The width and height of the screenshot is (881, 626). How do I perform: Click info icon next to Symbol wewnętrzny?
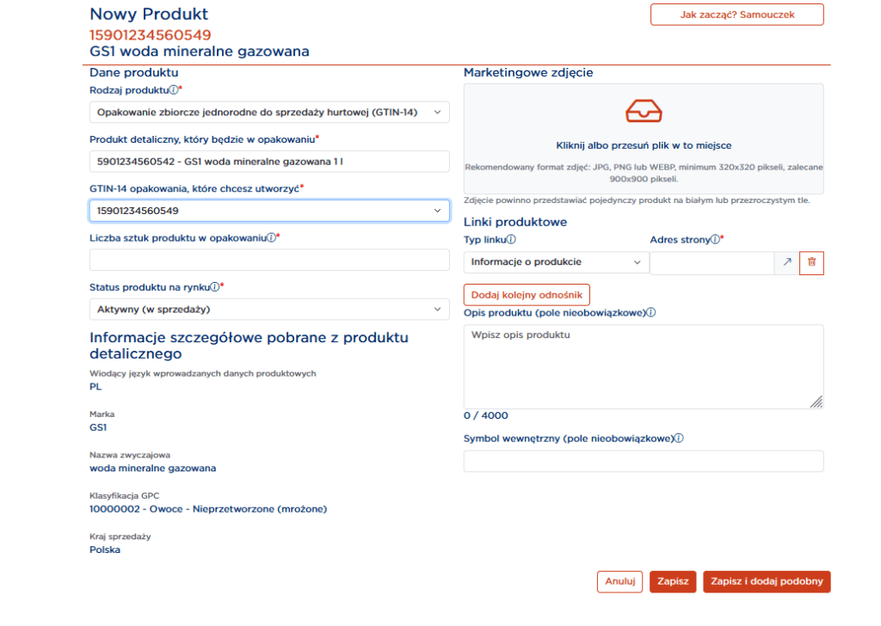(x=679, y=439)
